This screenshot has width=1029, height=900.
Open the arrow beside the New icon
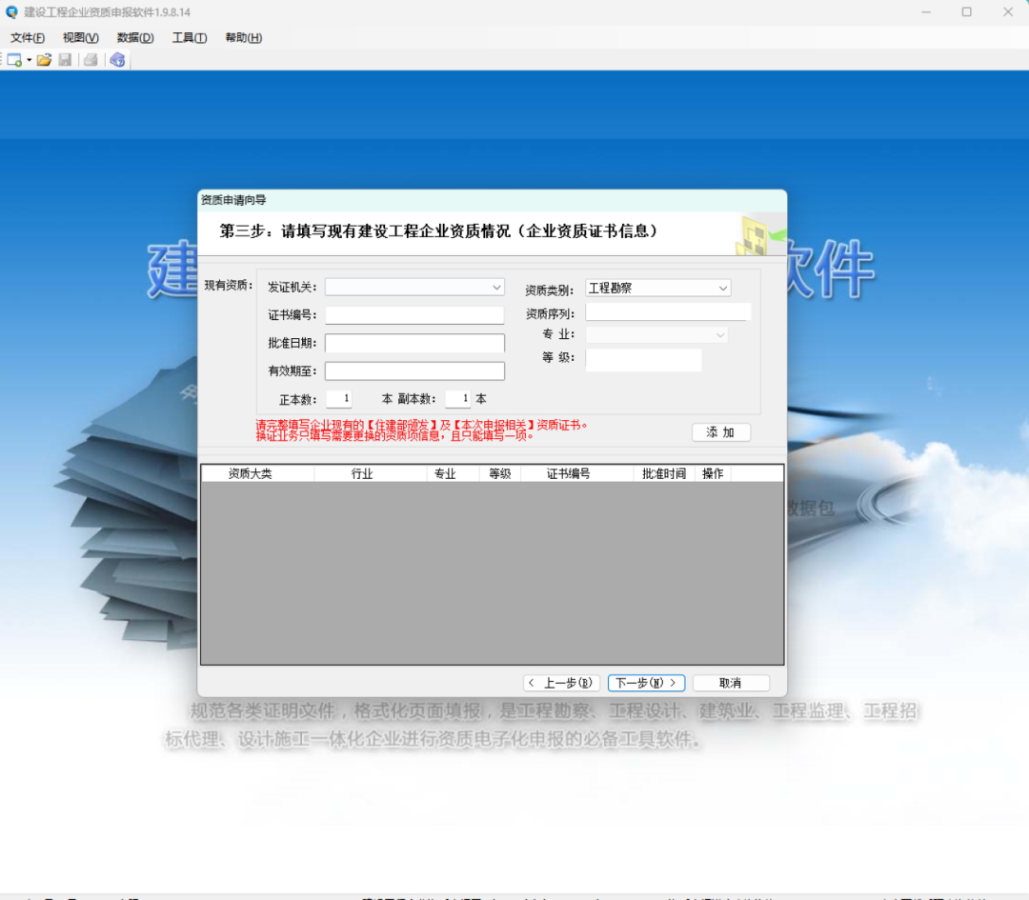point(29,60)
